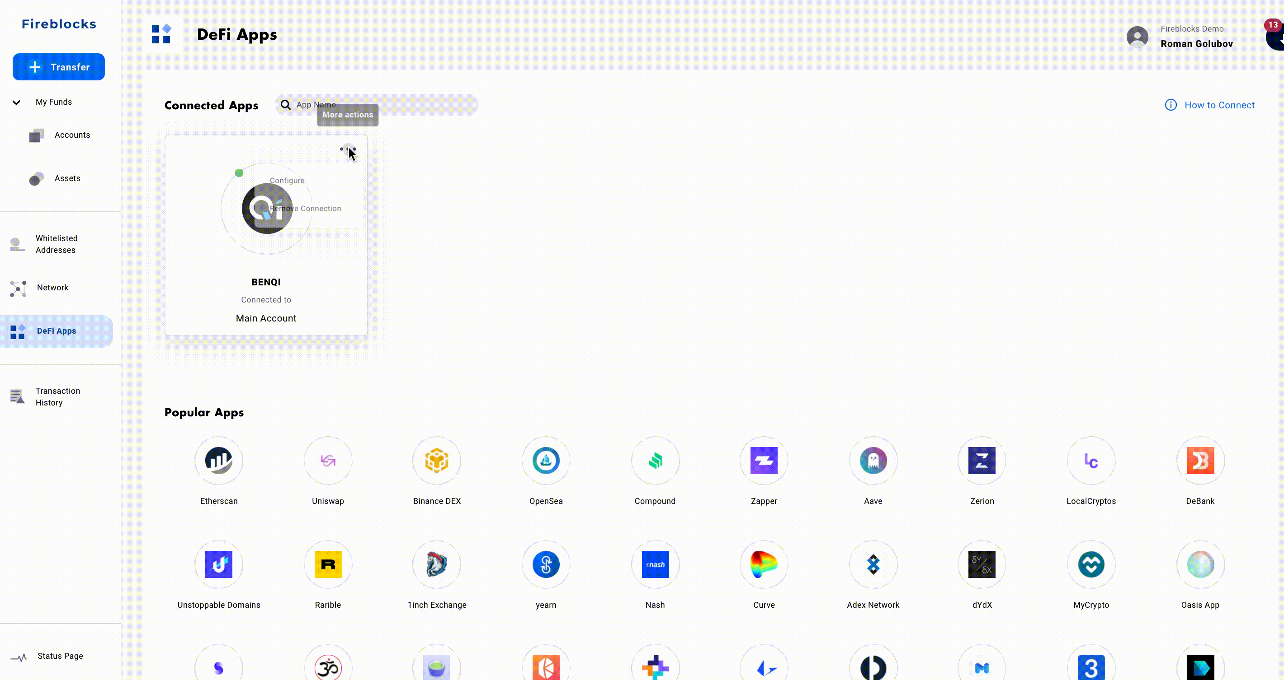Screen dimensions: 1284x680
Task: Click the BENQI logo in connected card
Action: 267,209
